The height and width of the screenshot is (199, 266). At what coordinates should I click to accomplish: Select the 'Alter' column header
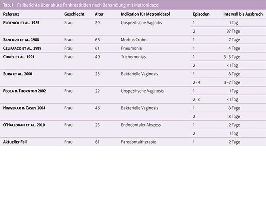click(99, 14)
